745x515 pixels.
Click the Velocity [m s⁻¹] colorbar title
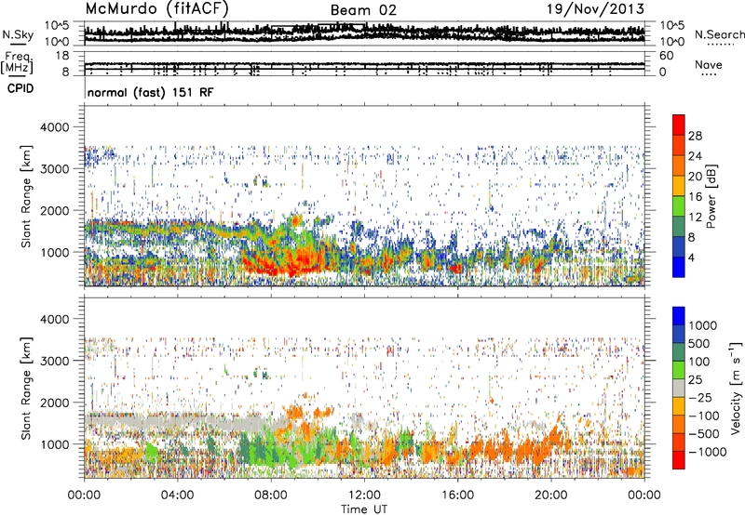(x=736, y=388)
